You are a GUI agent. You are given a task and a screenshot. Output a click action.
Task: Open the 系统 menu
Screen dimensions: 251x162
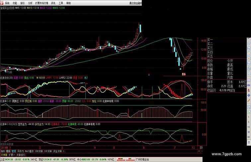(7, 3)
